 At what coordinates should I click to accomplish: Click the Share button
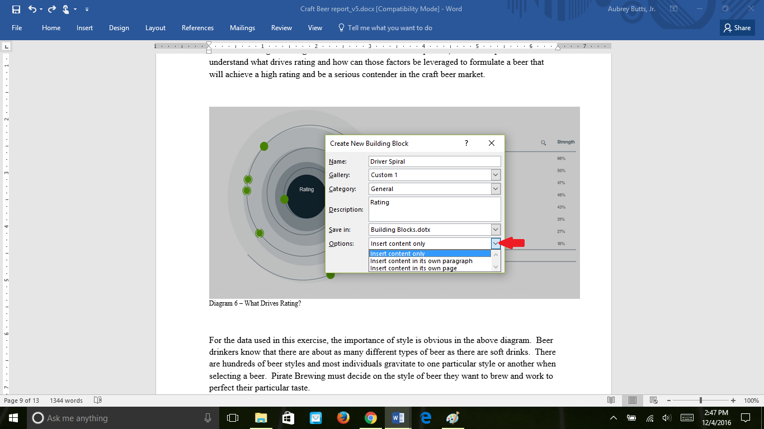pos(737,28)
